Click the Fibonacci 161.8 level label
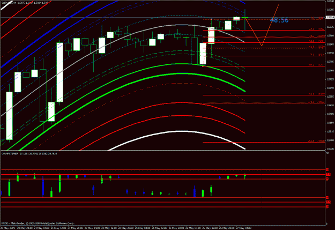This screenshot has height=230, width=335. 317,94
